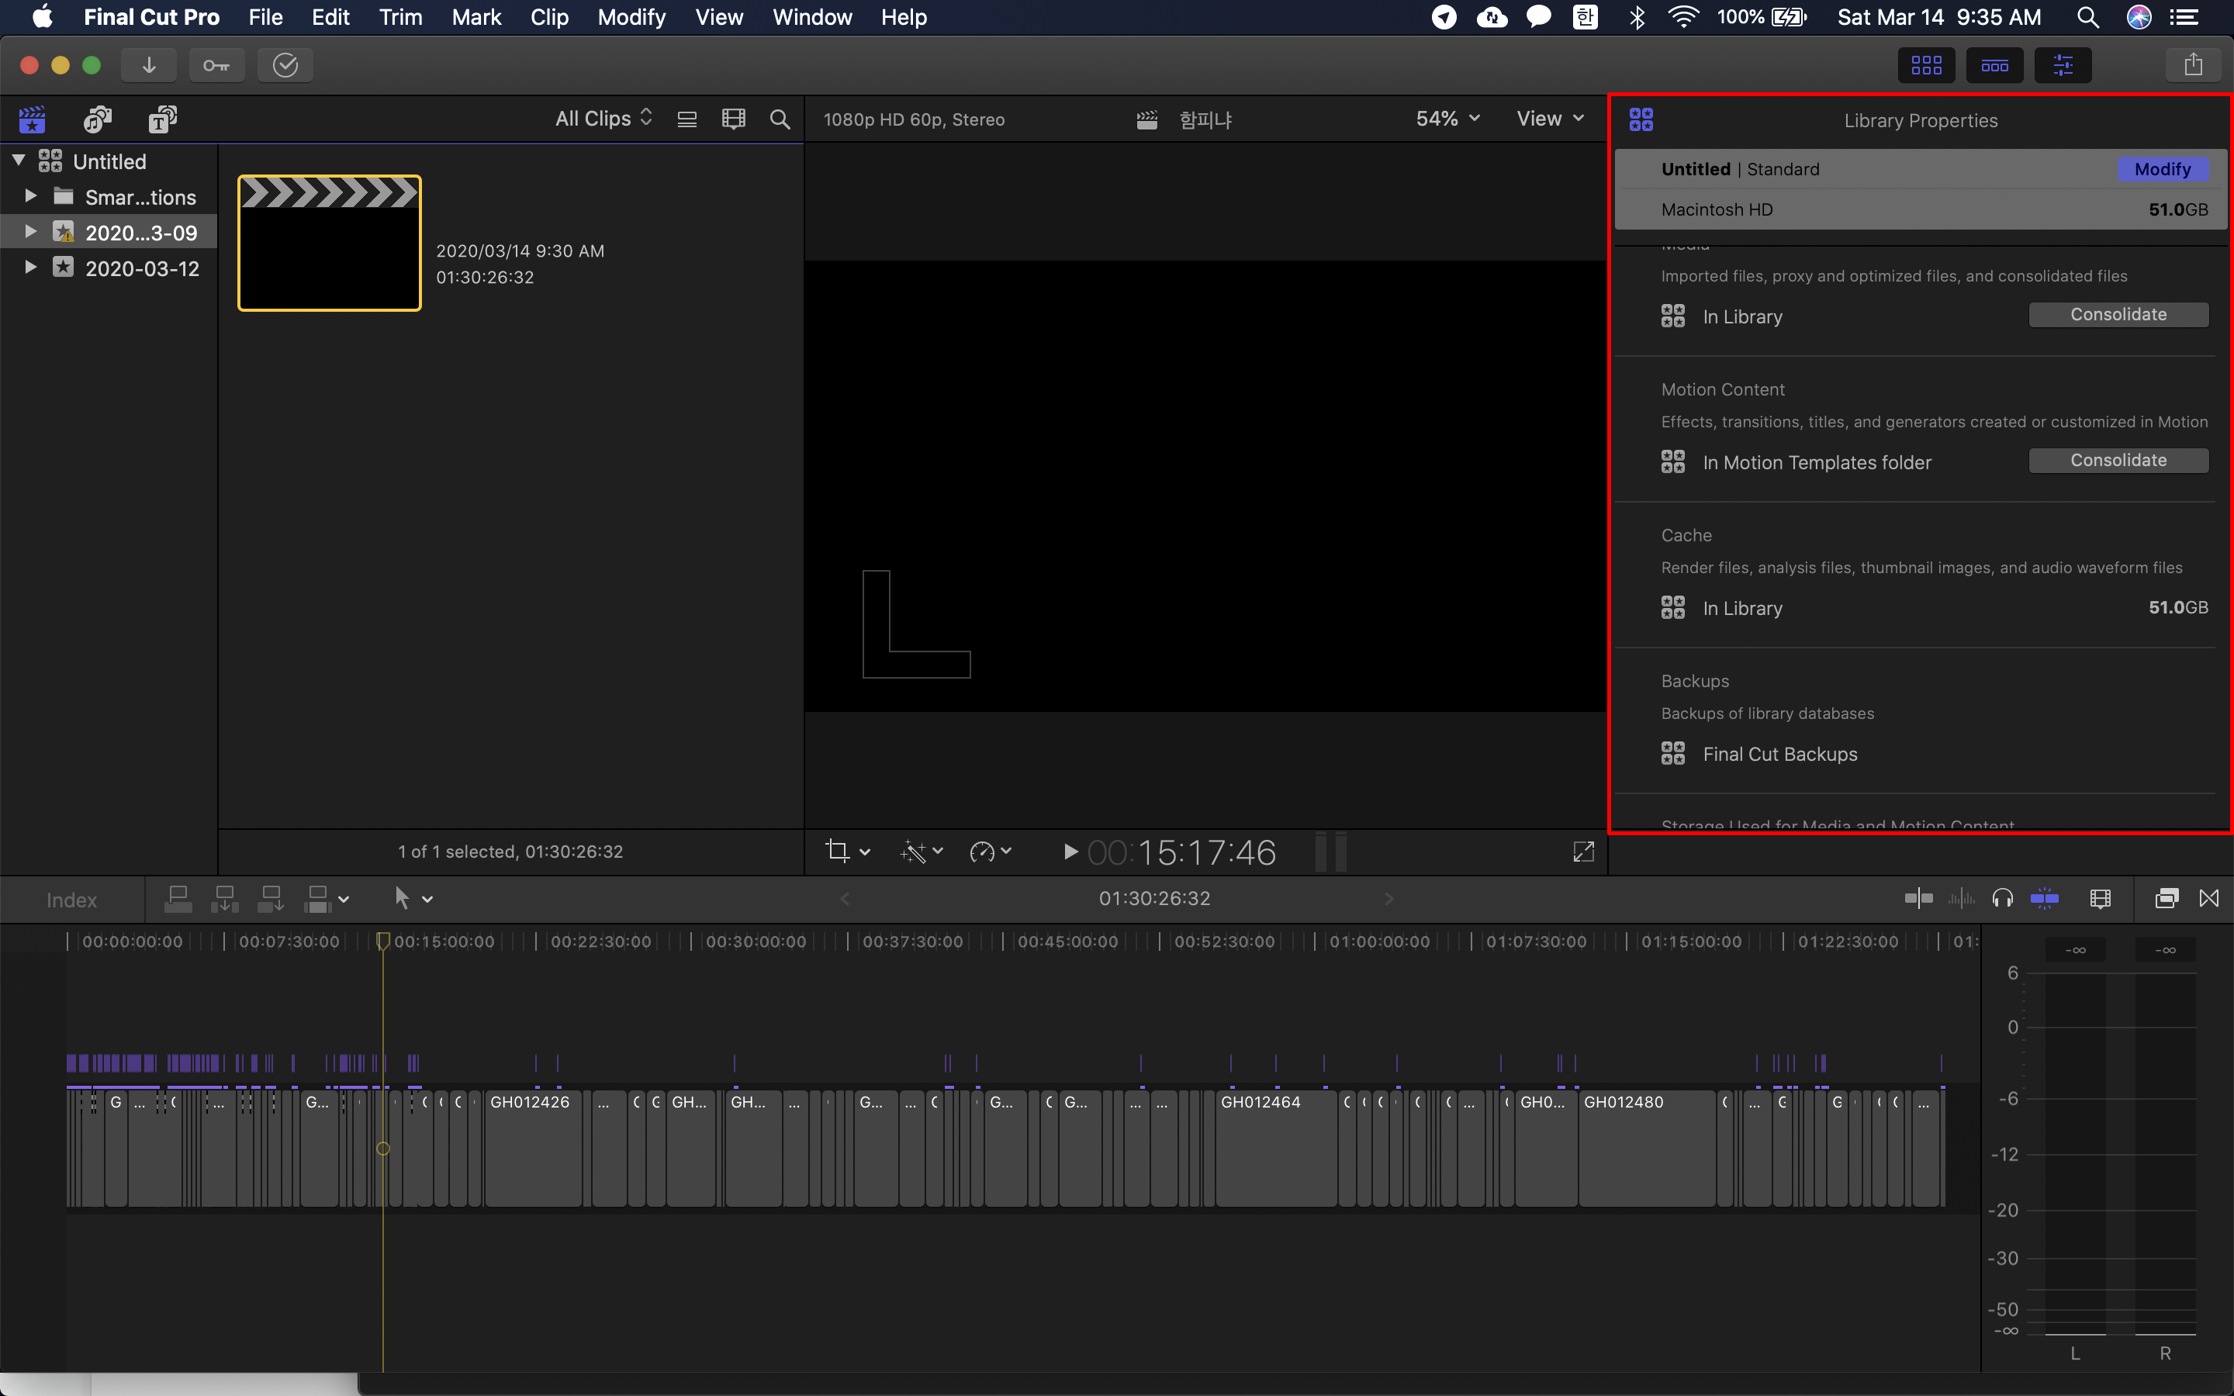Open the All Clips filter dropdown

[603, 119]
